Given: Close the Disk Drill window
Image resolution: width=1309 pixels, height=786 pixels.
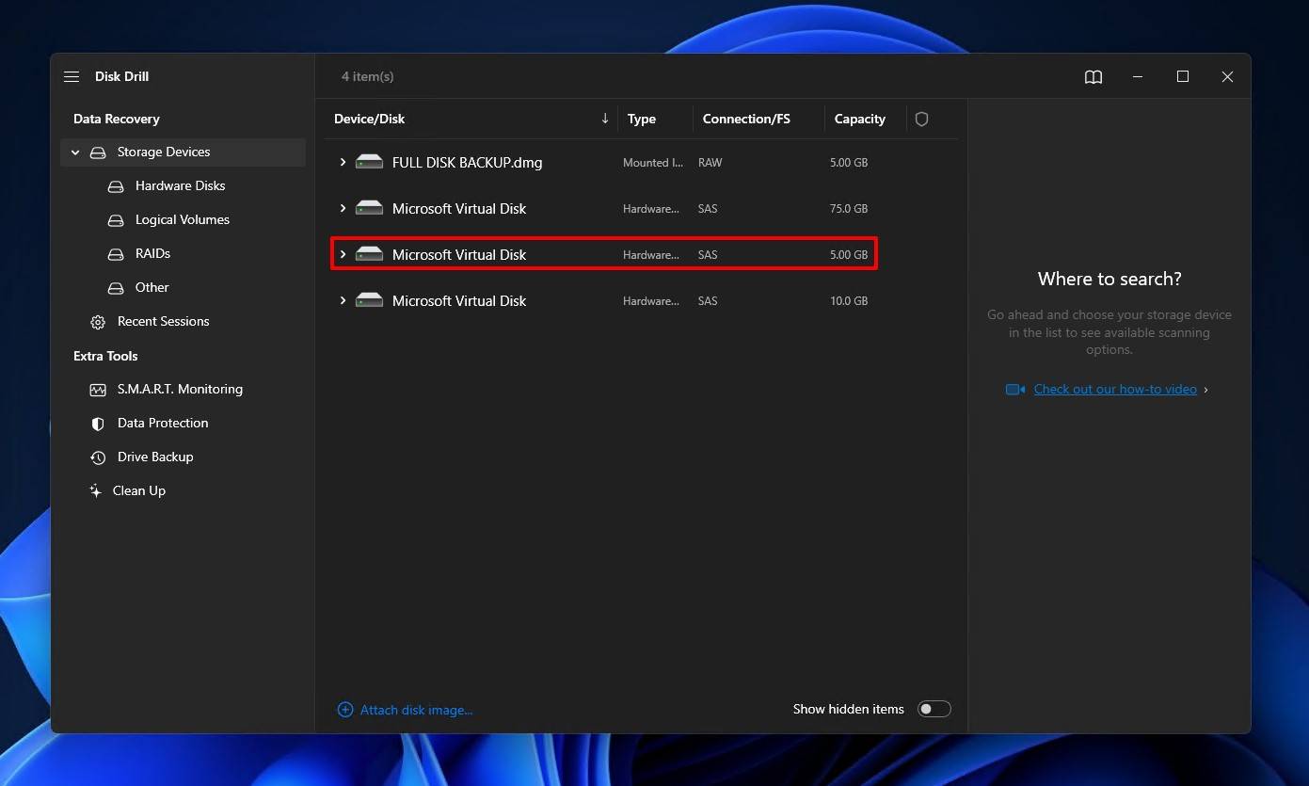Looking at the screenshot, I should coord(1227,77).
